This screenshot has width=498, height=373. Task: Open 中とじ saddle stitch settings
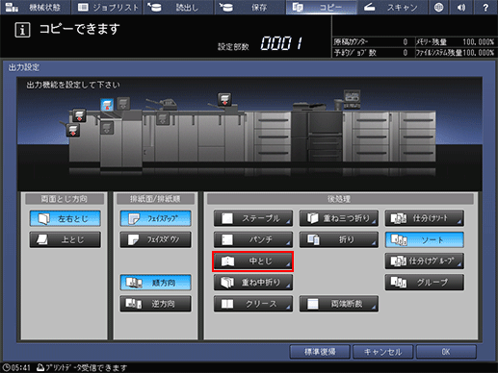click(253, 261)
